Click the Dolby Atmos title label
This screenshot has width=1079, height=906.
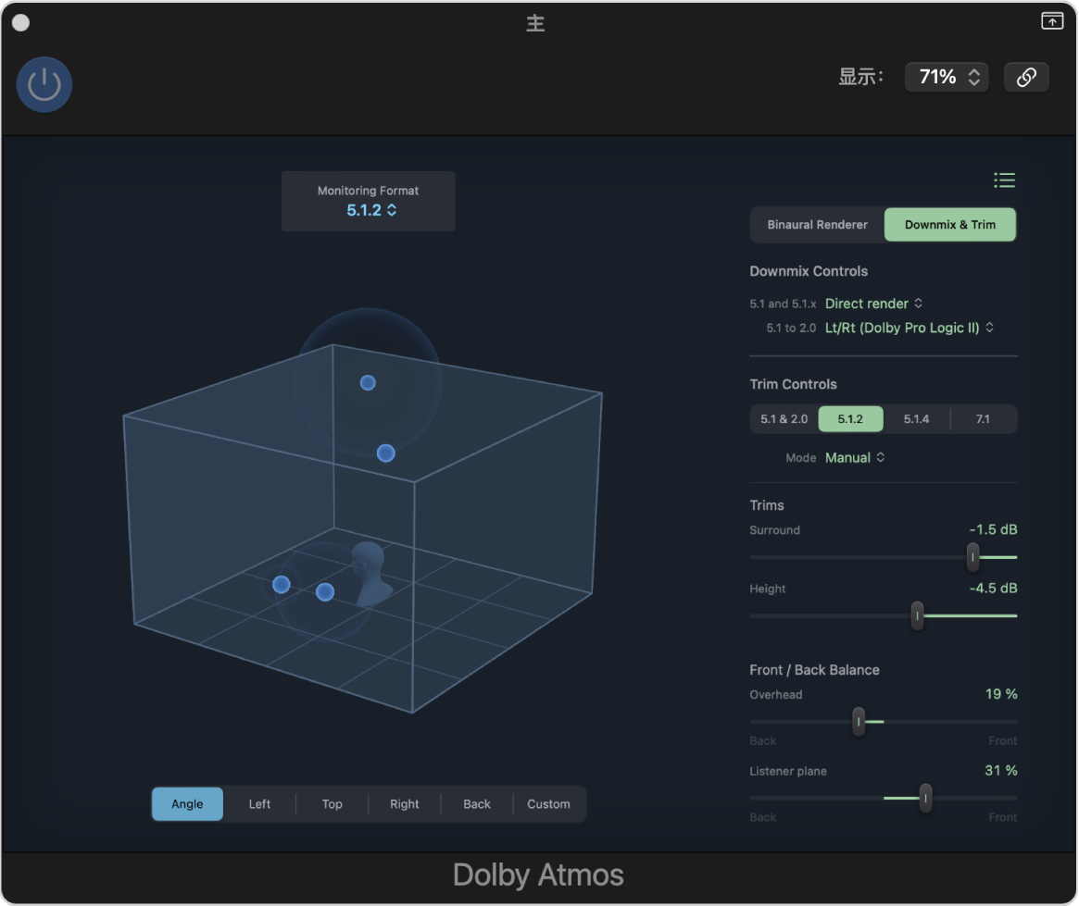tap(538, 875)
